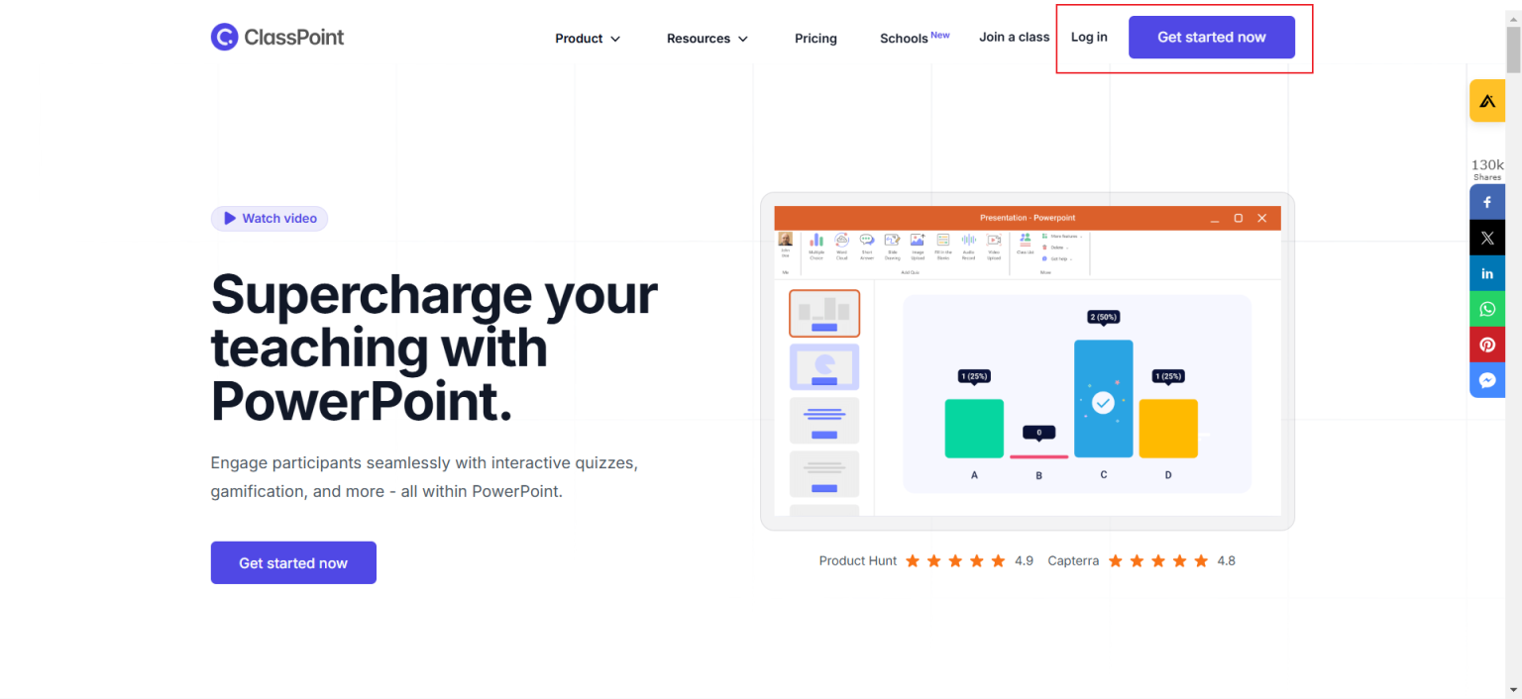1522x699 pixels.
Task: Share the page on X (Twitter)
Action: click(1486, 238)
